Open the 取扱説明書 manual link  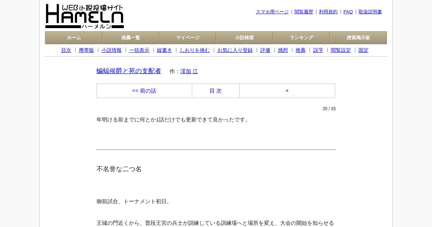(x=370, y=12)
